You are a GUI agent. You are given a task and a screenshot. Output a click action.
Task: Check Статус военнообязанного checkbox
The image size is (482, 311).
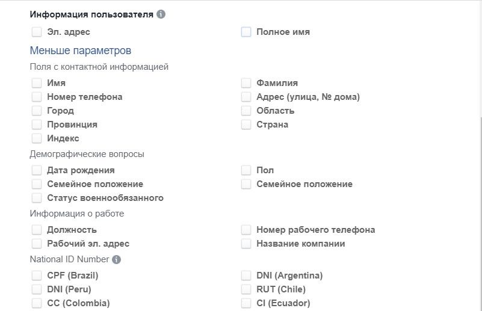37,197
